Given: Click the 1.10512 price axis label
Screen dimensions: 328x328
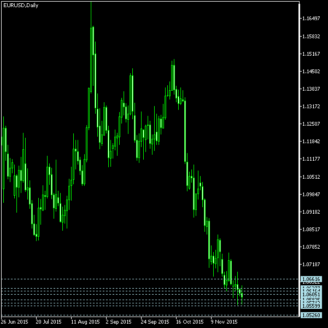Looking at the screenshot, I should [x=311, y=177].
